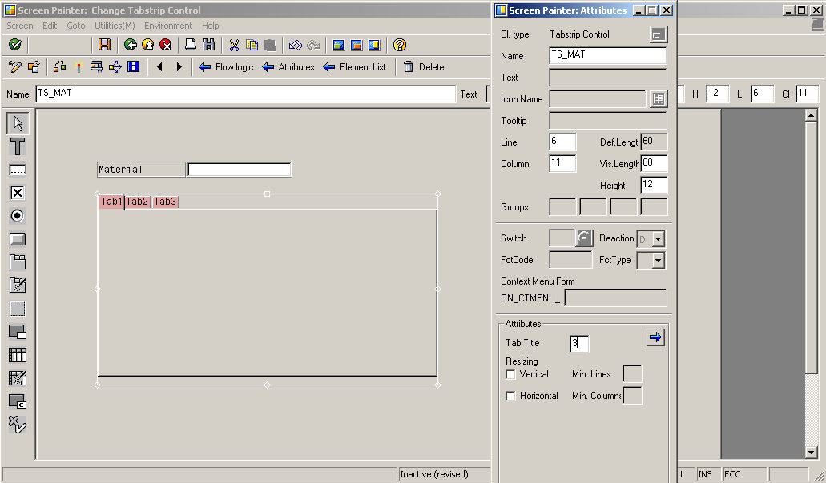
Task: Click the Save icon in the toolbar
Action: coord(105,45)
